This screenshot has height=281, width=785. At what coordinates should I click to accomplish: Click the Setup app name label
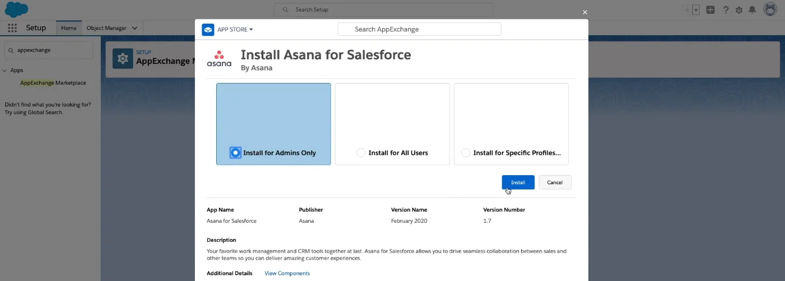coord(36,28)
